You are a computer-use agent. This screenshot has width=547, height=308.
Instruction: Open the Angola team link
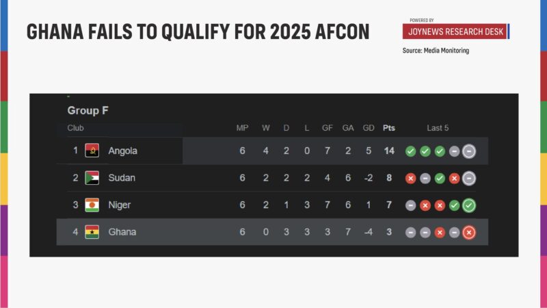coord(122,151)
